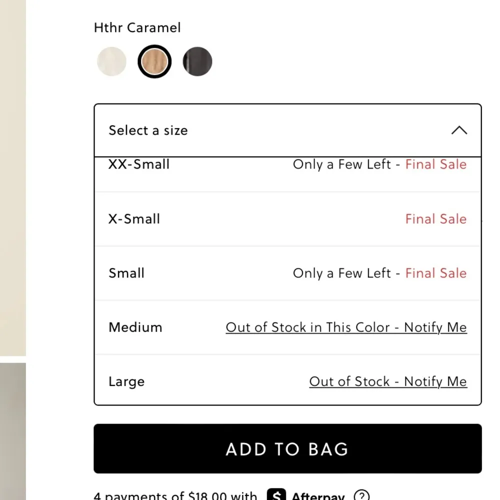The image size is (500, 500).
Task: Click the Afterpay question mark info icon
Action: point(361,496)
